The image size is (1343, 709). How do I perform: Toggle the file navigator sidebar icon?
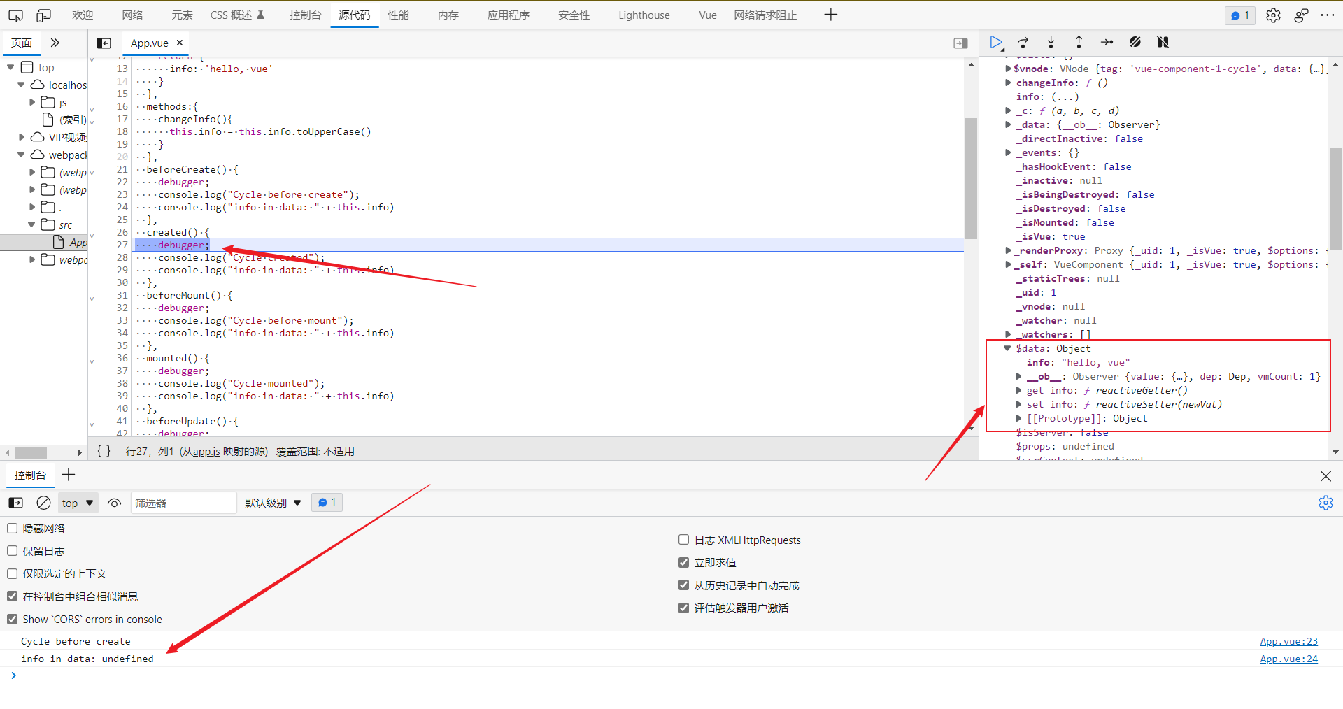pyautogui.click(x=104, y=43)
